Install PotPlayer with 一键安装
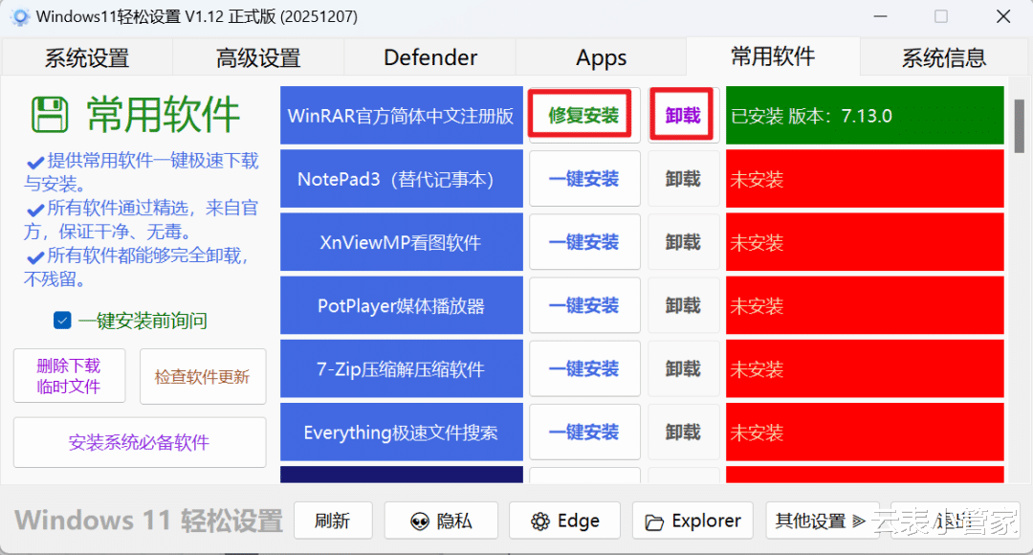1033x555 pixels. (584, 305)
